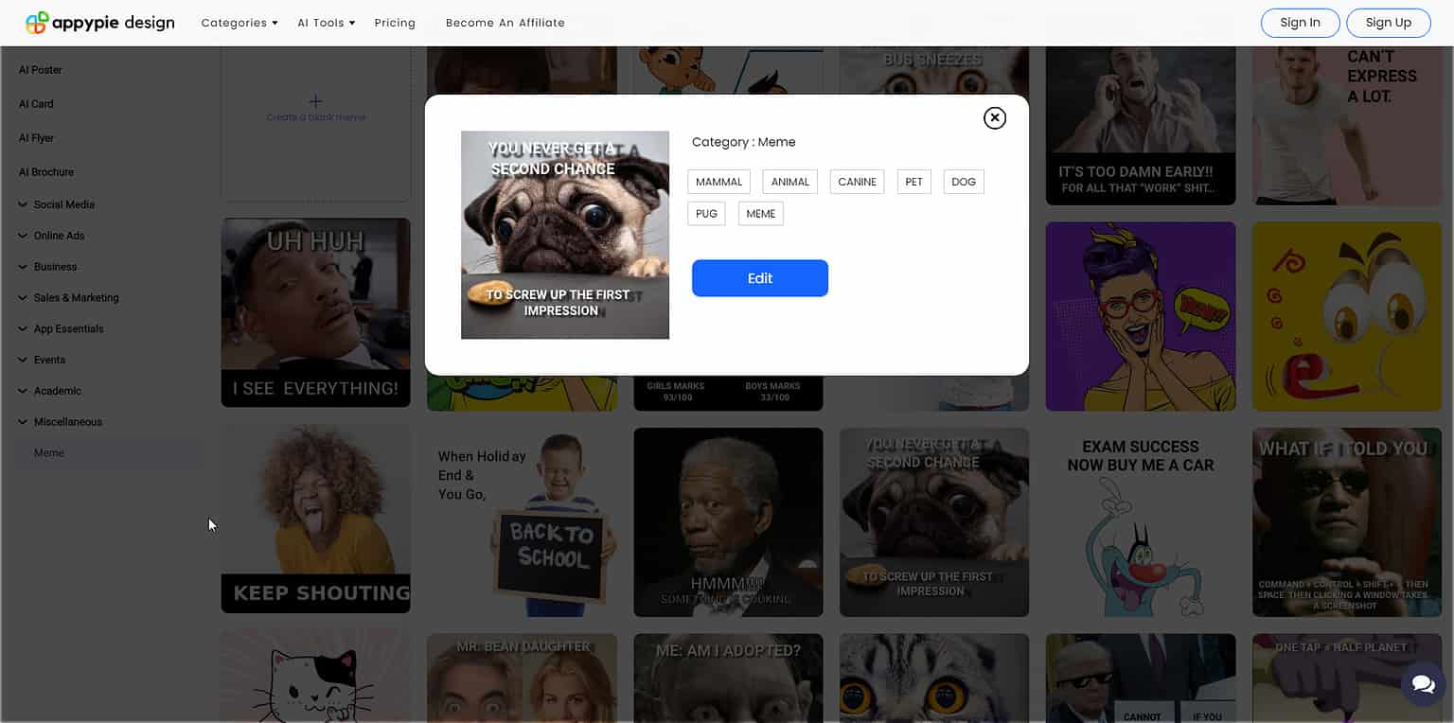This screenshot has height=723, width=1454.
Task: Close the meme preview dialog
Action: (994, 117)
